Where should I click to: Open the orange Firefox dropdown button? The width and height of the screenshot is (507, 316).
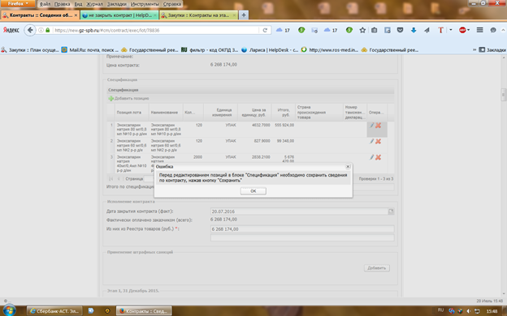coord(18,4)
